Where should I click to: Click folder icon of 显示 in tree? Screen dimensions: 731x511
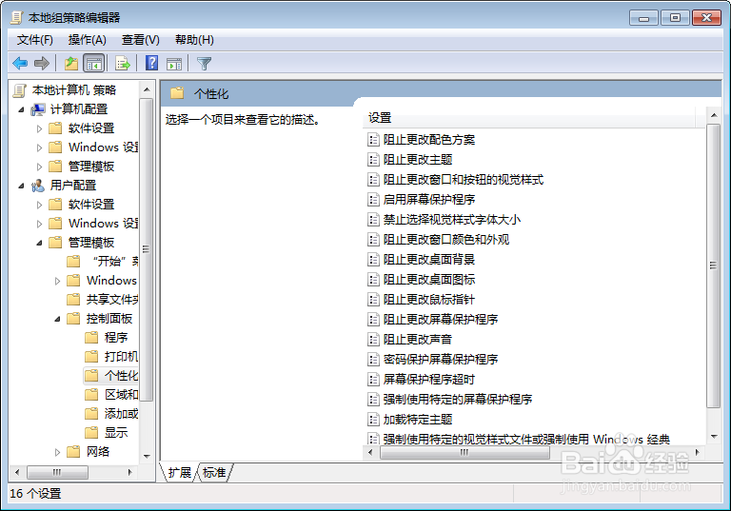pyautogui.click(x=91, y=433)
